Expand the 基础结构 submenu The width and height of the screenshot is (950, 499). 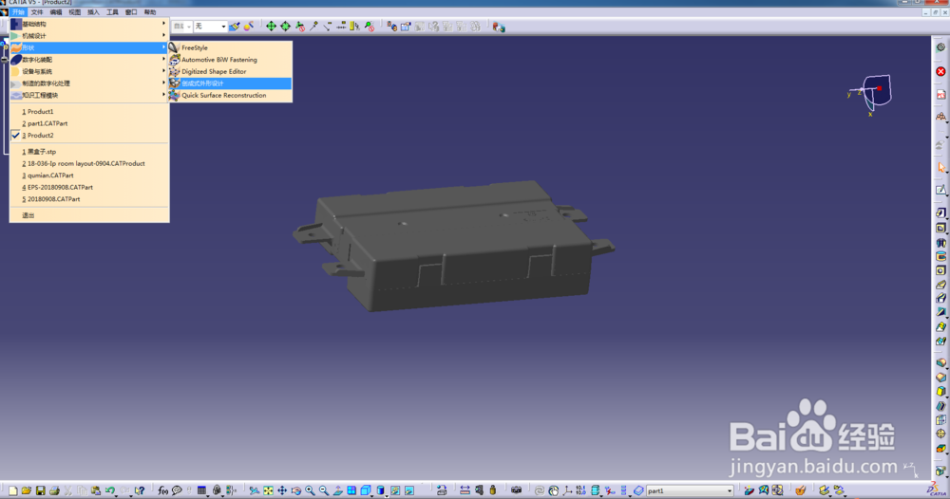pos(89,25)
